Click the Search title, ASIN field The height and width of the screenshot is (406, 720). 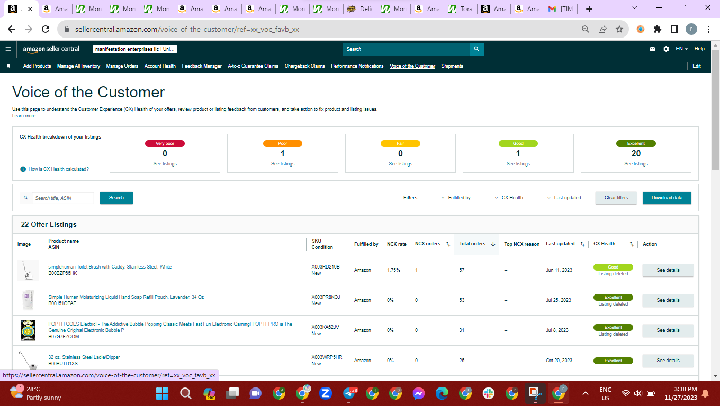[63, 198]
